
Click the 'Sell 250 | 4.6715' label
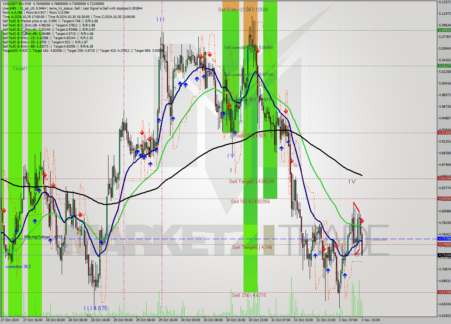(x=249, y=295)
